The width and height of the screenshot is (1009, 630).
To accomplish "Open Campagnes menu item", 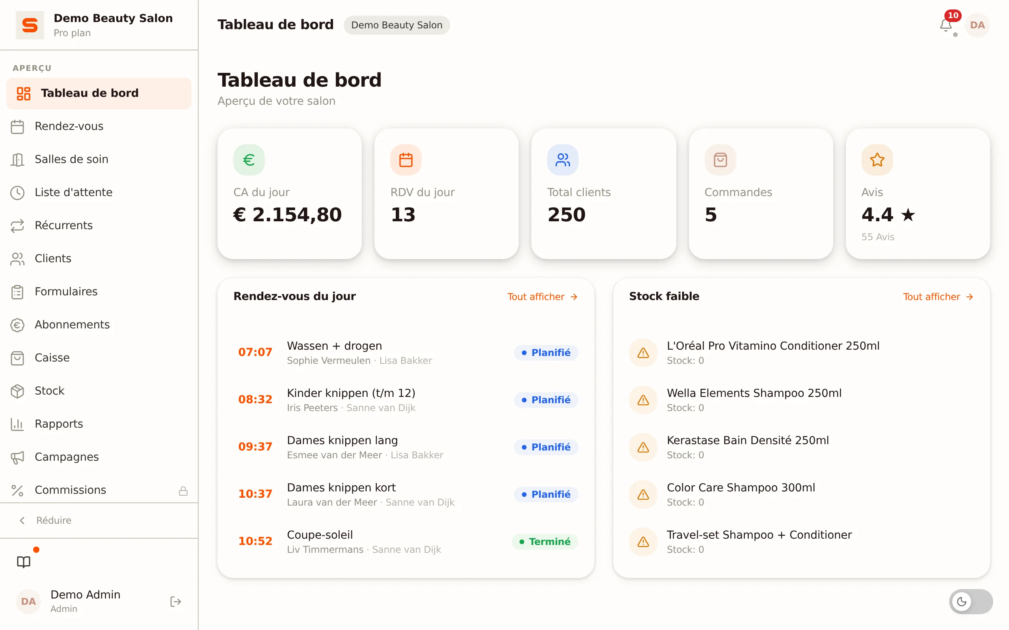I will pos(99,457).
